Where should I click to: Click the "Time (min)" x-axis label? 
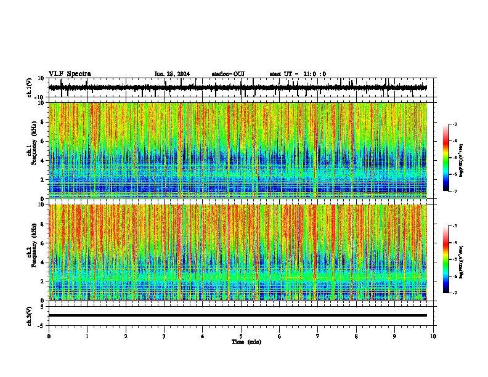click(x=246, y=342)
